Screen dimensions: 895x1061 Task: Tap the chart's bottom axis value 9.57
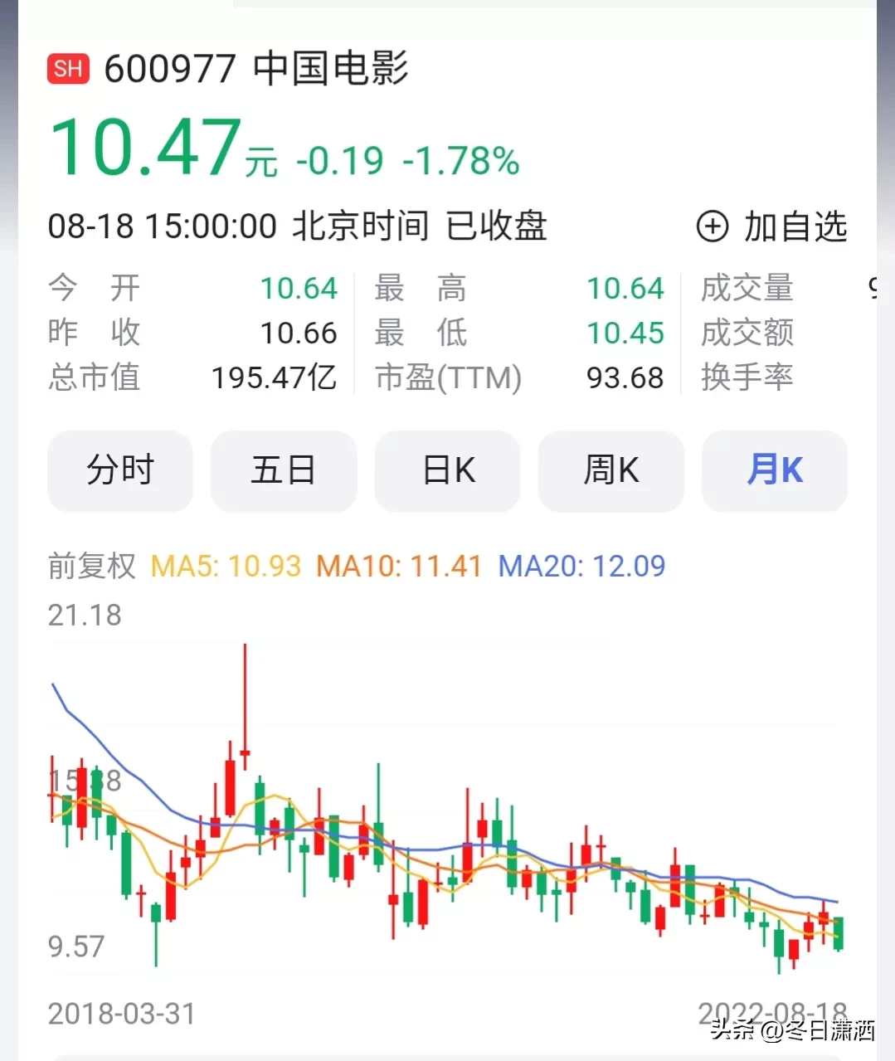[x=76, y=947]
